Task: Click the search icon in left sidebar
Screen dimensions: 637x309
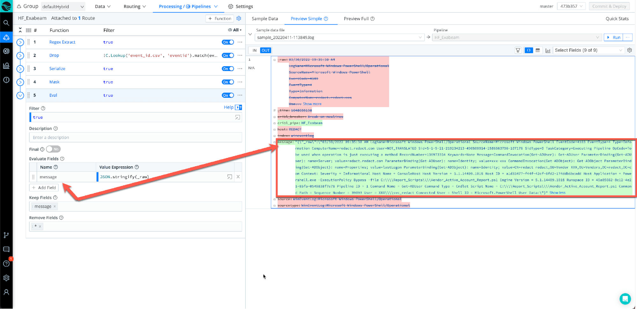Action: point(6,23)
